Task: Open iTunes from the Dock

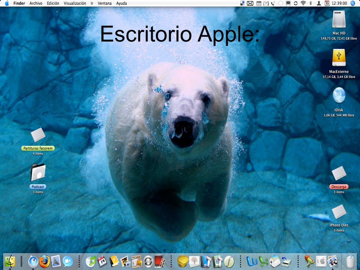Action: click(91, 261)
